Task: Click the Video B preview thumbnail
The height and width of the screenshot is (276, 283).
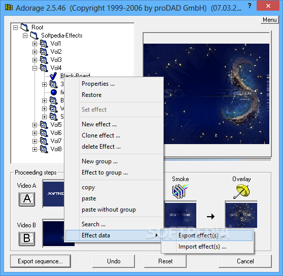Action: coord(53,234)
